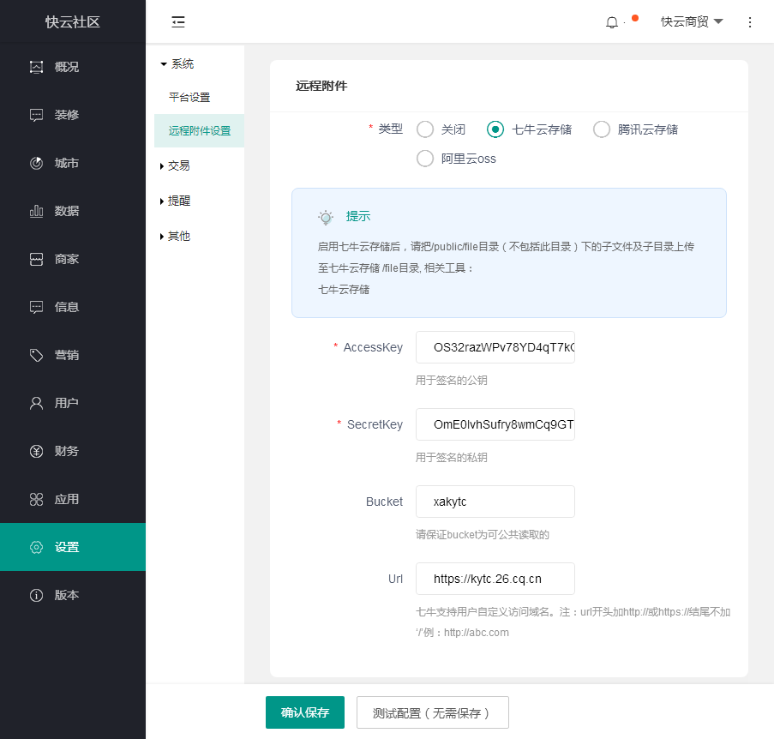Choose the 阿里云oss radio option

[x=425, y=159]
